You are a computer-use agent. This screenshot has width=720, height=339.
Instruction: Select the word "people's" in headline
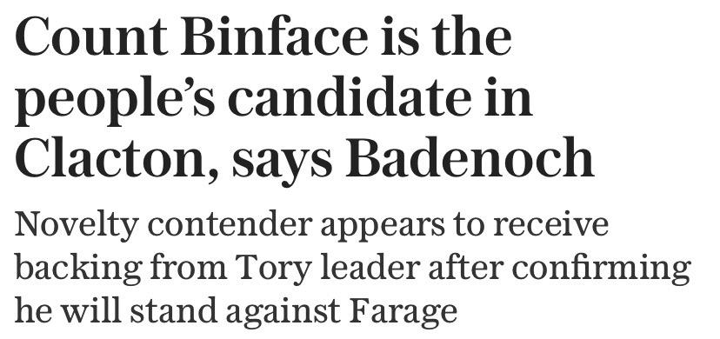click(x=115, y=98)
